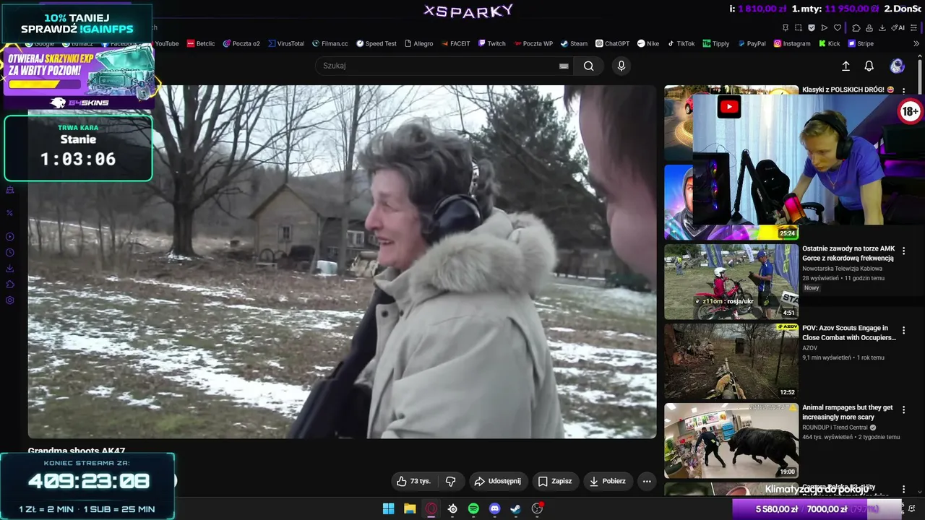Open the Instagram bookmark
This screenshot has height=520, width=925.
pos(792,43)
